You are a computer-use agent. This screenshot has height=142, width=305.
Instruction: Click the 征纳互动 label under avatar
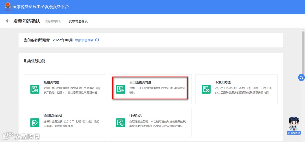point(294,133)
